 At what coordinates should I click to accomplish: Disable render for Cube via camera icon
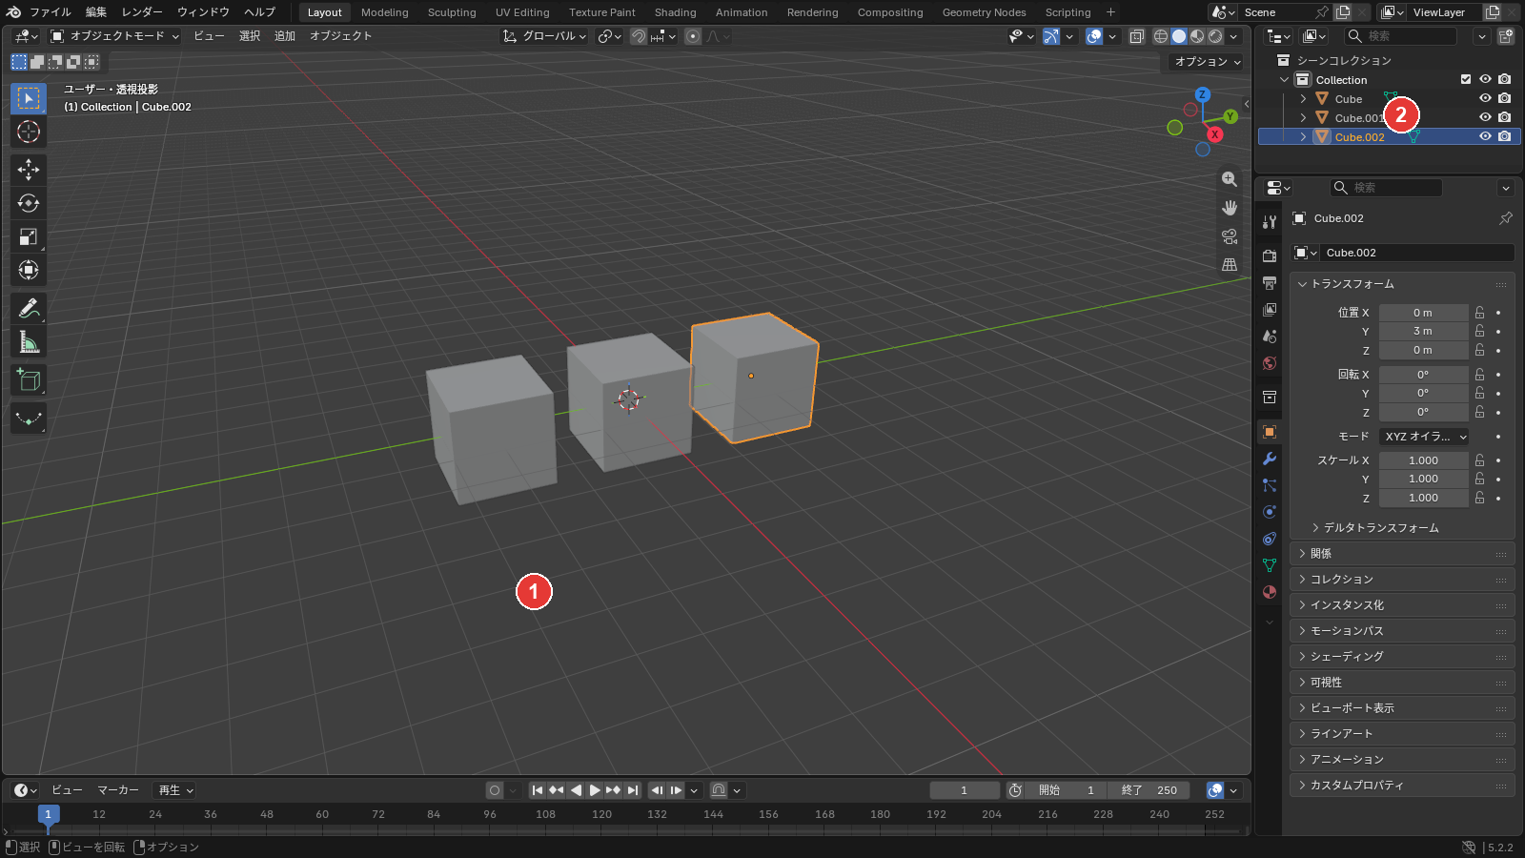[1504, 98]
